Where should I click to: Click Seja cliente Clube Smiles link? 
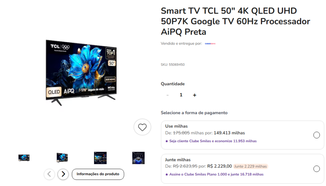[213, 141]
